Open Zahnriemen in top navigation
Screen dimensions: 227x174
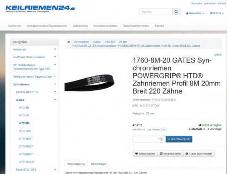[x=80, y=26]
